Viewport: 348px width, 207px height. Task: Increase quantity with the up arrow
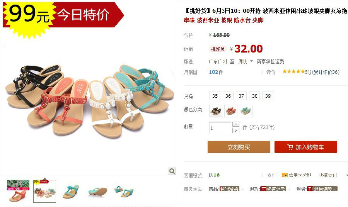(236, 124)
